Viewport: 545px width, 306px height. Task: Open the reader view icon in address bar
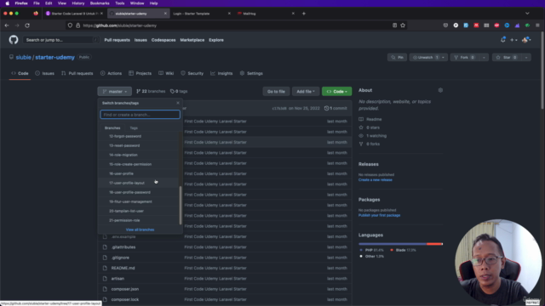click(x=394, y=25)
